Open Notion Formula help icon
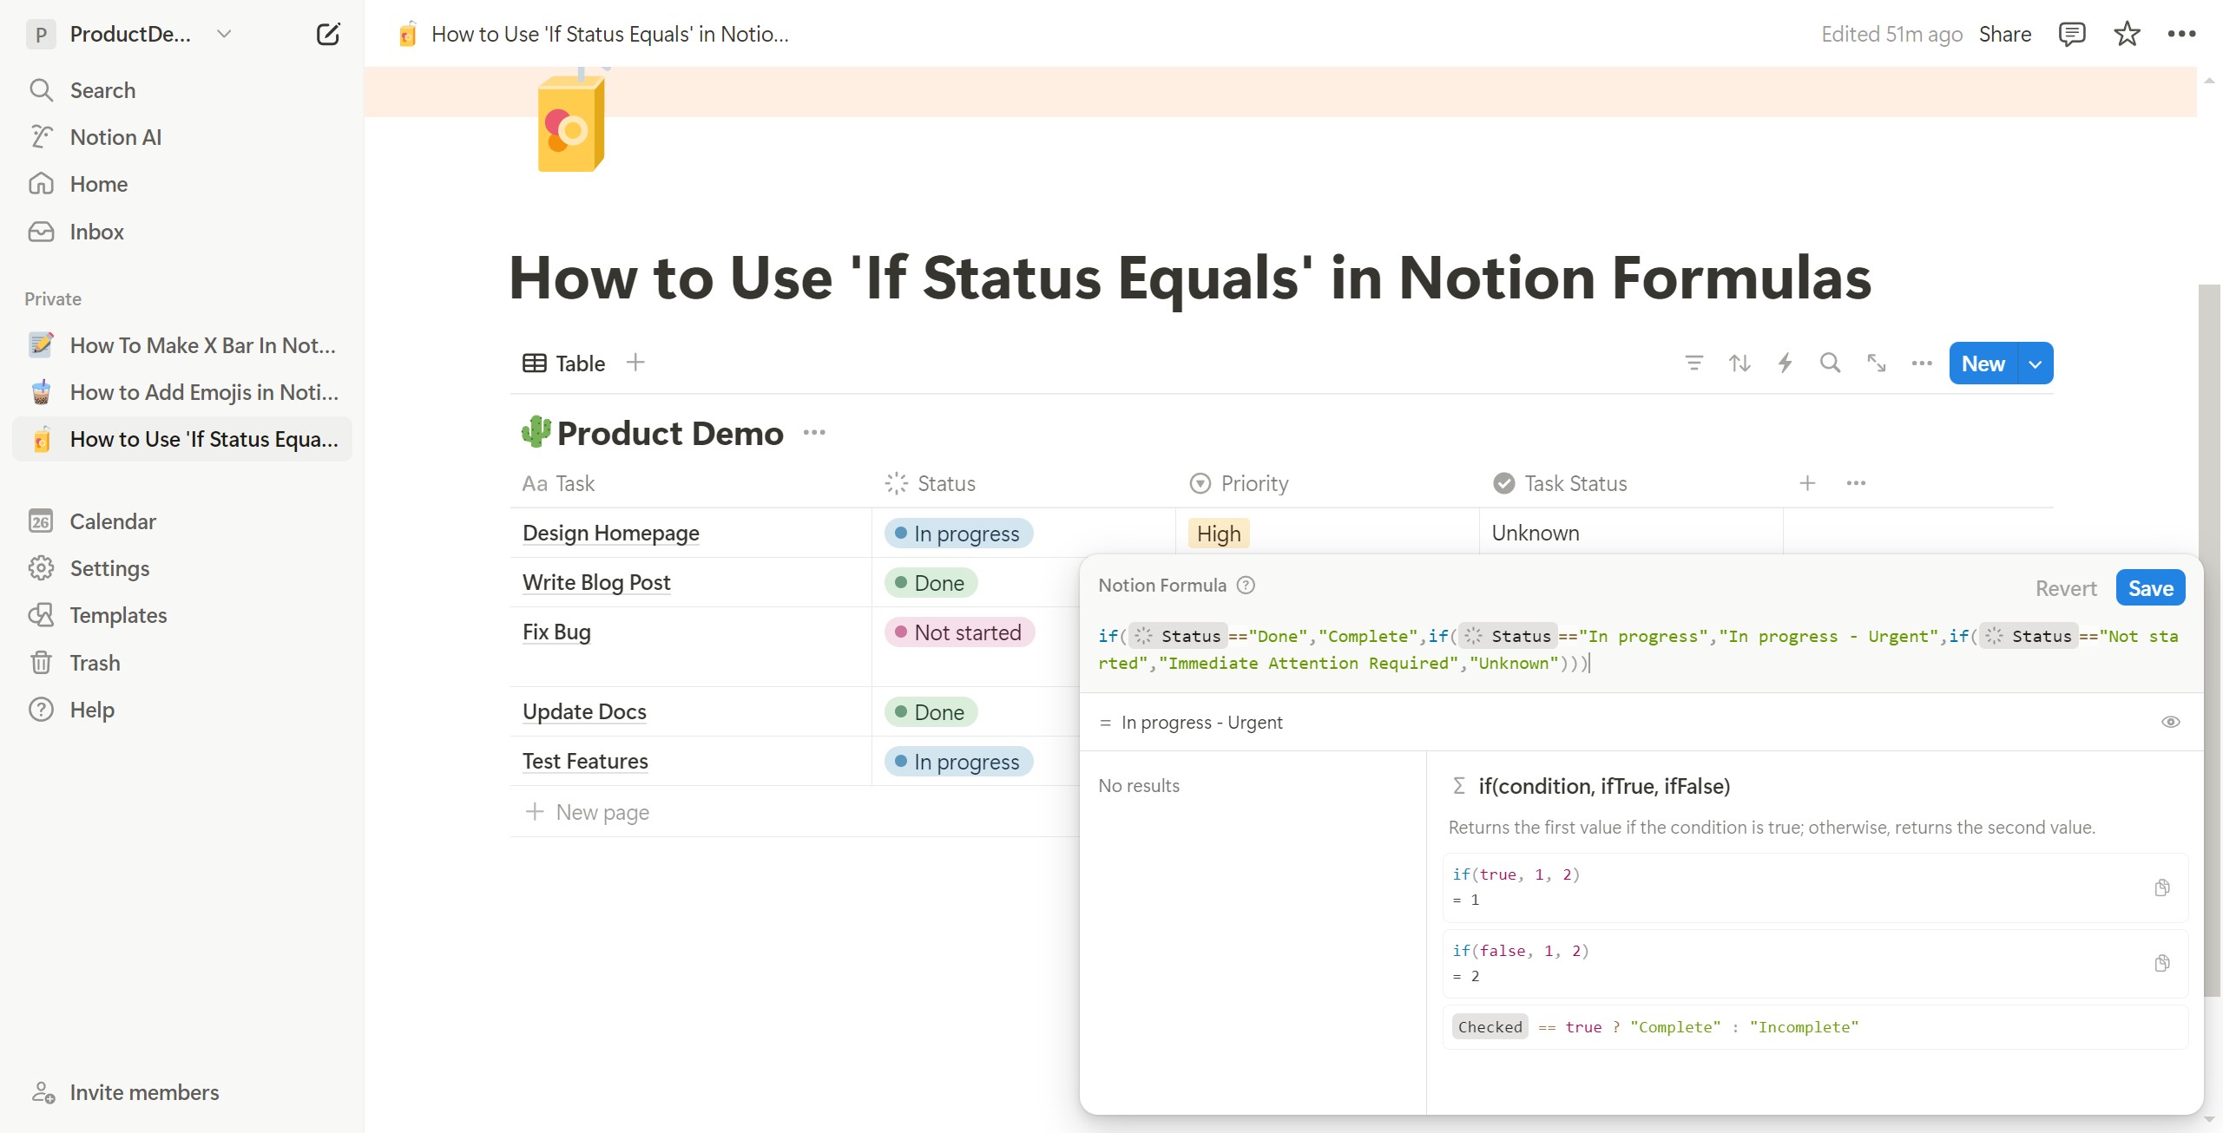2223x1133 pixels. click(x=1245, y=585)
